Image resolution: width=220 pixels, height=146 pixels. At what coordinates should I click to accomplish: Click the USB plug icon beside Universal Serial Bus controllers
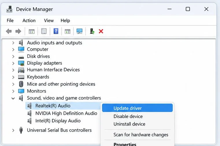tap(21, 130)
